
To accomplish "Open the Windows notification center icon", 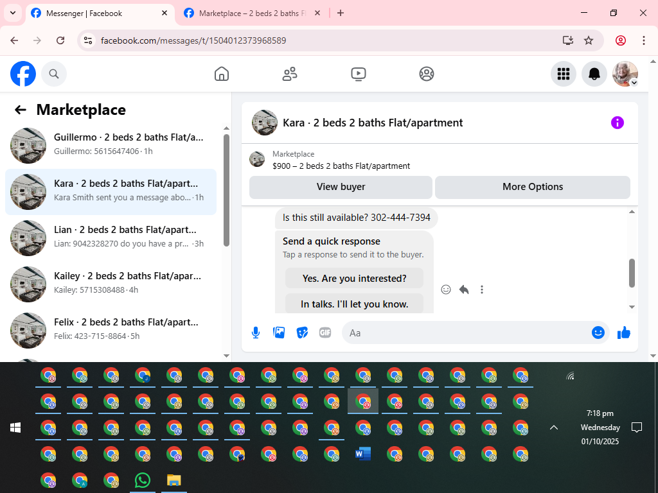I will coord(637,428).
